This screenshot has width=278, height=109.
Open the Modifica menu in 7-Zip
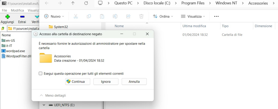pos(17,10)
